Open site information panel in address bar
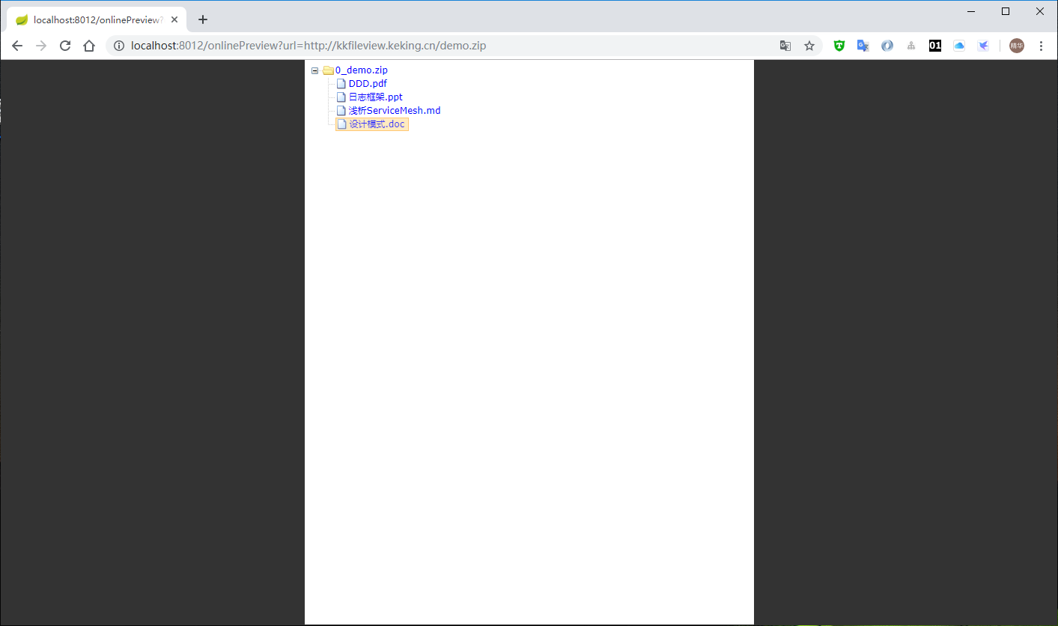This screenshot has width=1058, height=626. pyautogui.click(x=119, y=45)
